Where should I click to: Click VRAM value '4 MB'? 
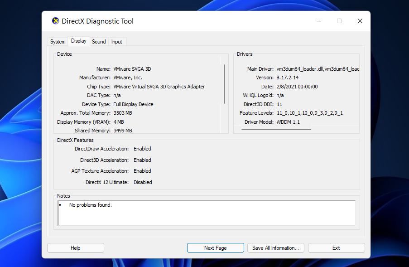click(x=119, y=122)
